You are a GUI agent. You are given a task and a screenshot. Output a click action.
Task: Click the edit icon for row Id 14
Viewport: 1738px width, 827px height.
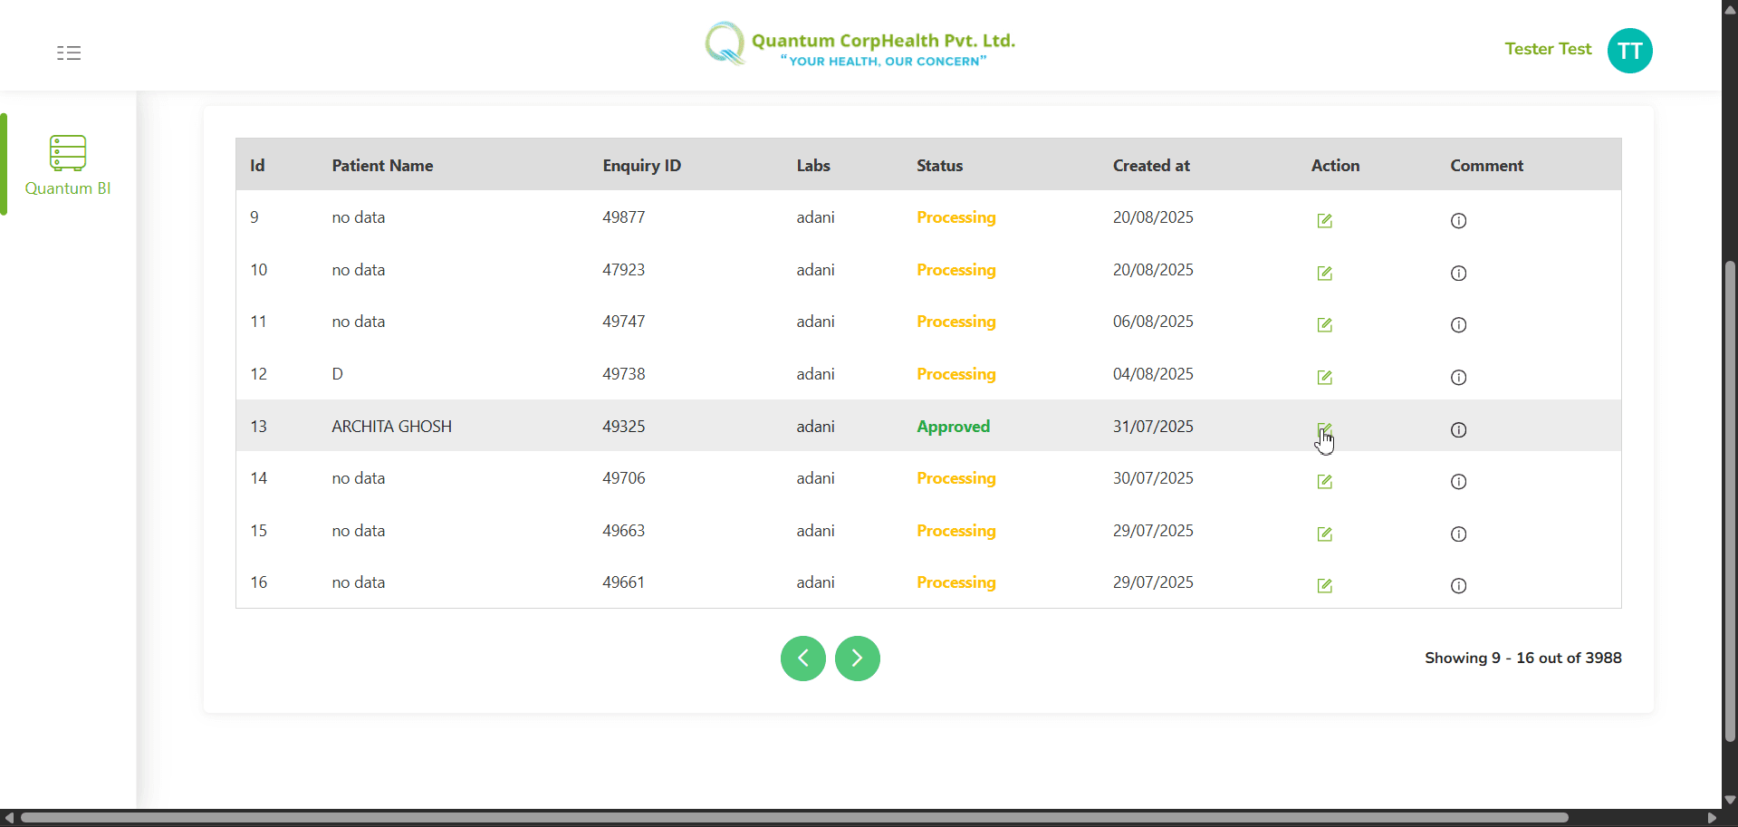[x=1324, y=482]
